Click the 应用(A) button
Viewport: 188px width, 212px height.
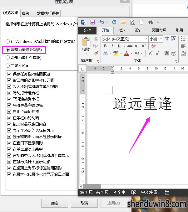114,203
